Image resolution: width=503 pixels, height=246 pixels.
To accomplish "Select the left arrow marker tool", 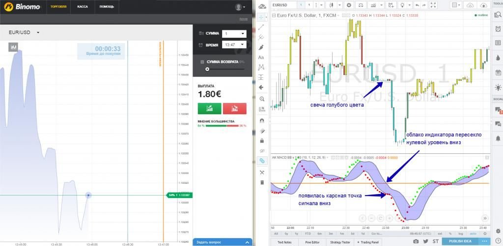I will pos(261,87).
